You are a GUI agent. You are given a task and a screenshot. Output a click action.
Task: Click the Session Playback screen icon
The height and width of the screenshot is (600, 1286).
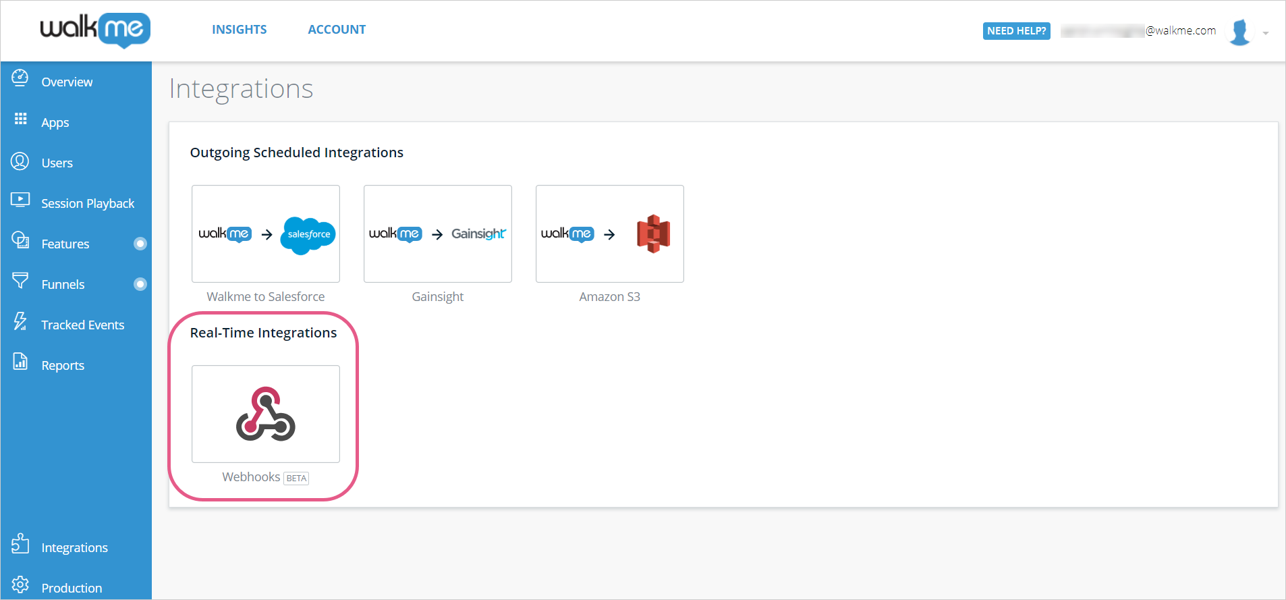(20, 200)
